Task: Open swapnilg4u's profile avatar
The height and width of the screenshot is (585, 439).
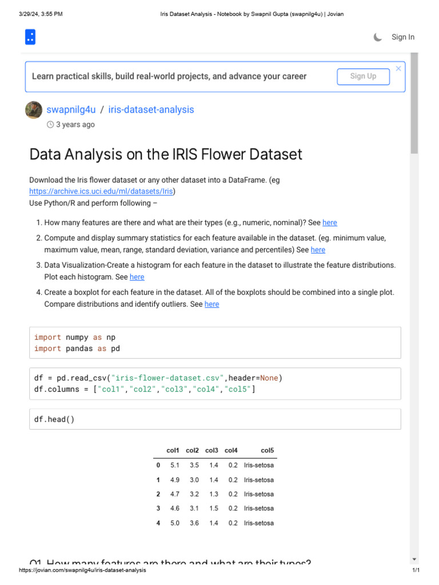Action: [34, 110]
